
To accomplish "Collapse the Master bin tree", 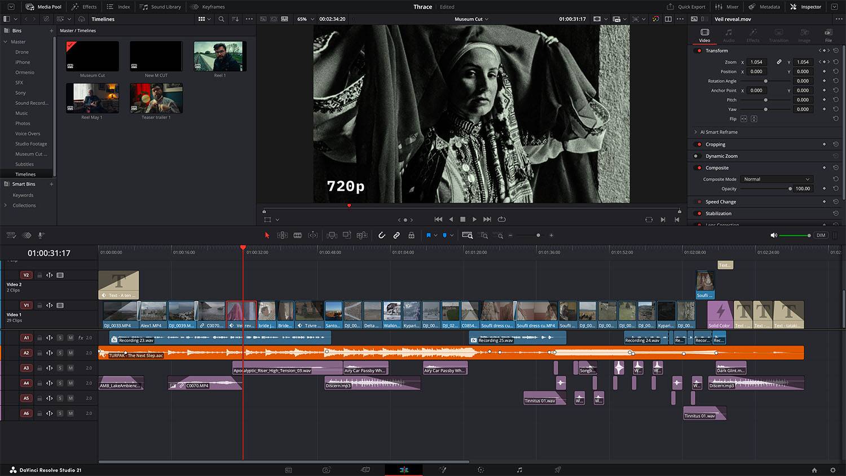I will (x=6, y=42).
